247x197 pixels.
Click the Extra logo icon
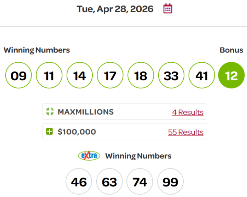89,156
